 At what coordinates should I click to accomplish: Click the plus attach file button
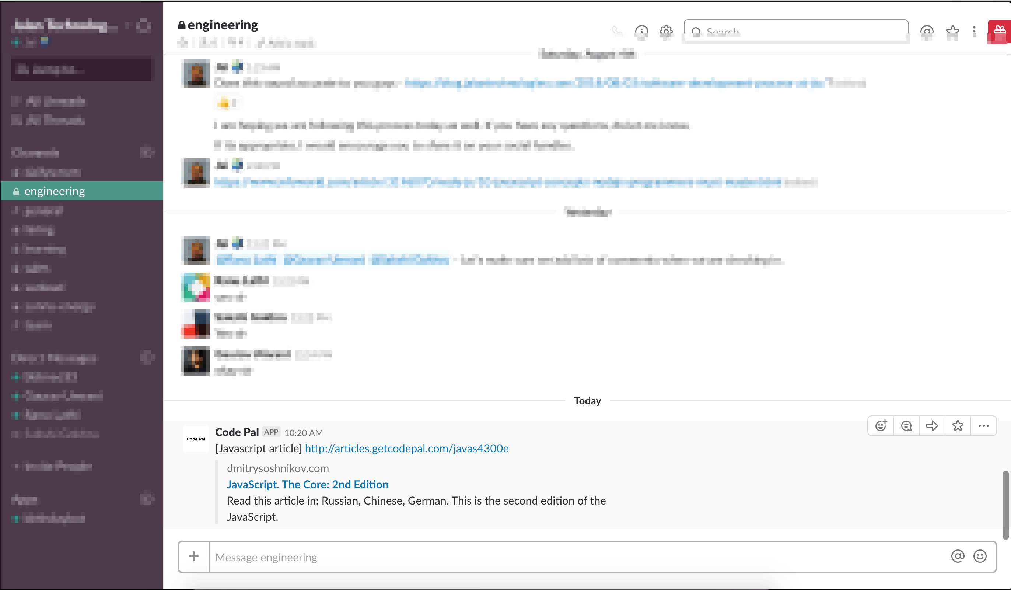(194, 556)
